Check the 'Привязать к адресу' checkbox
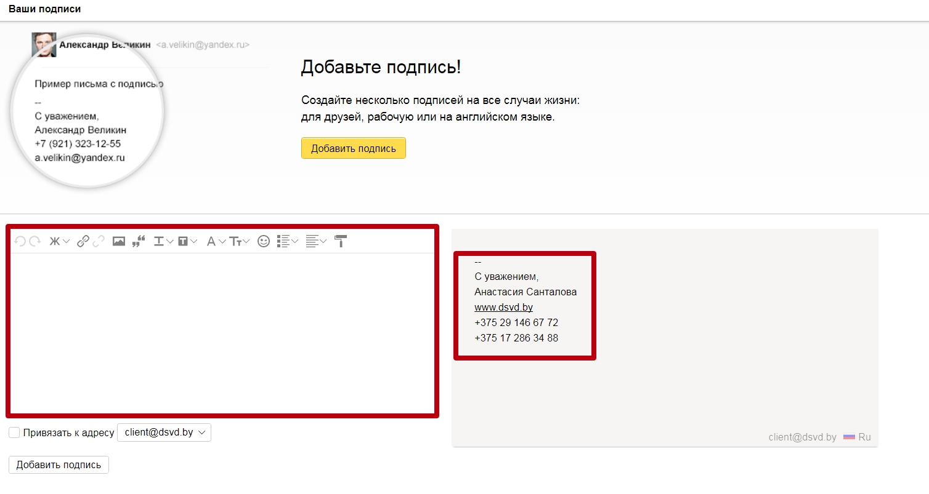This screenshot has width=929, height=494. 14,433
